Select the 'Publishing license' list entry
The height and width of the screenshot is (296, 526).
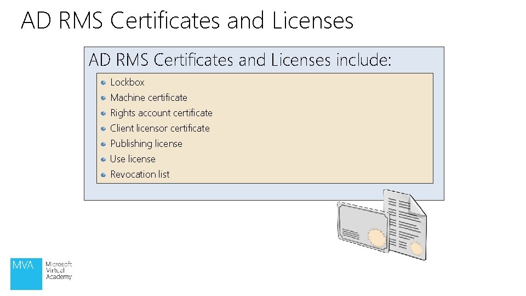click(146, 144)
